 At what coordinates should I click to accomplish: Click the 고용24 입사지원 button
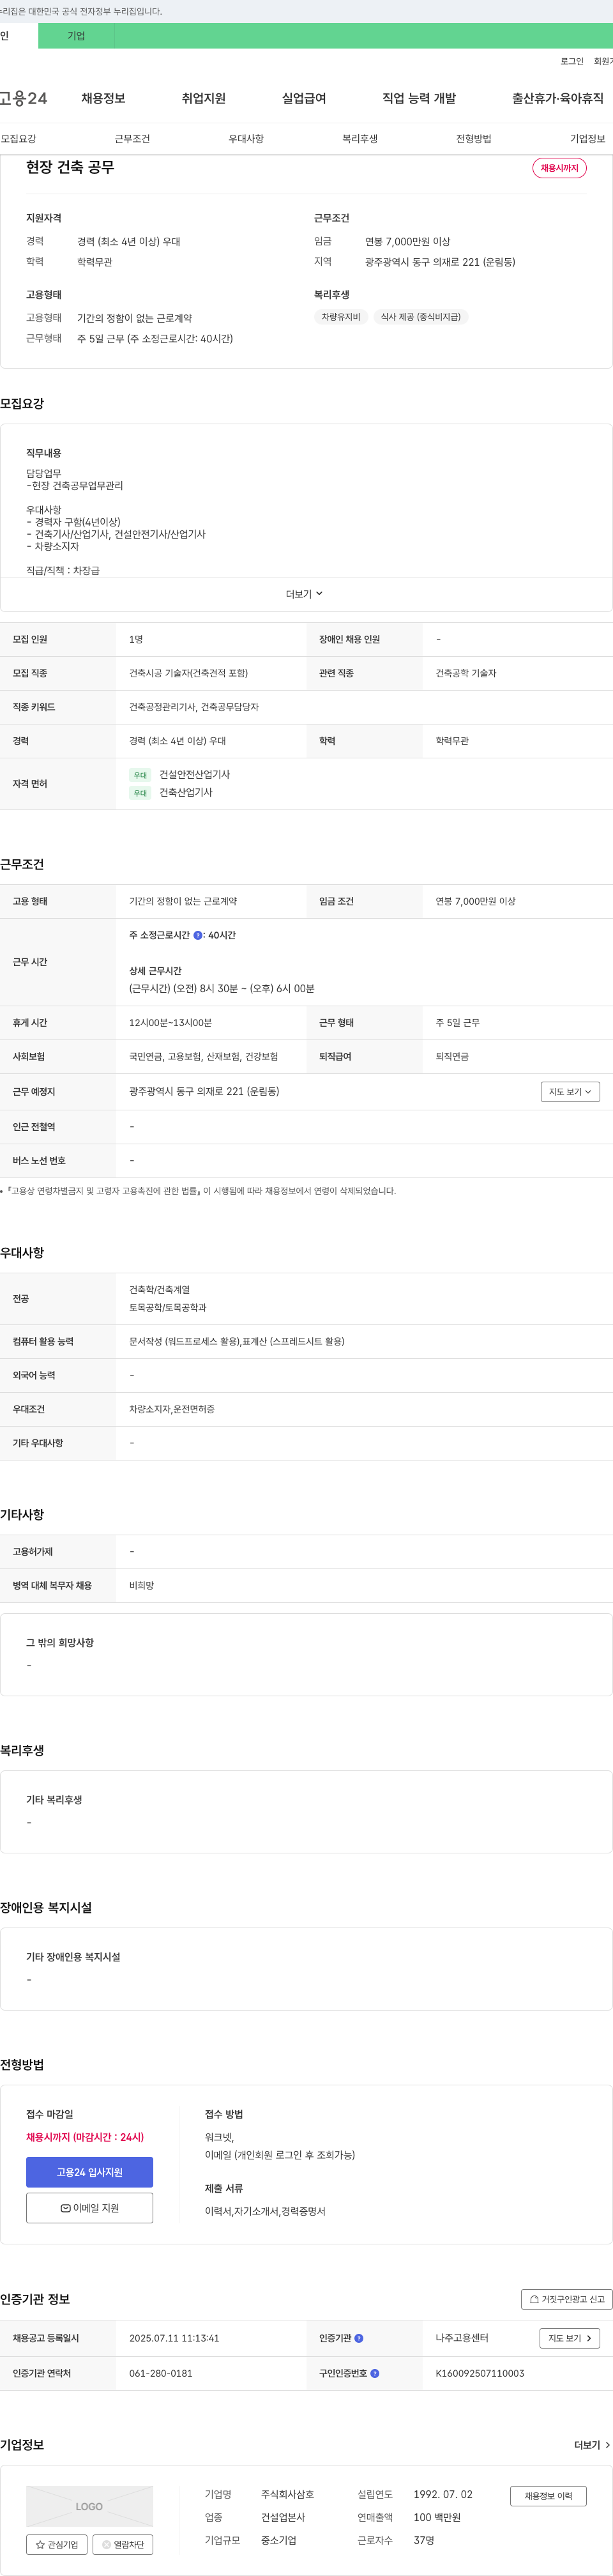(90, 2172)
